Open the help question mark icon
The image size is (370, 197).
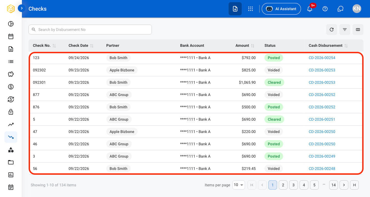point(325,9)
